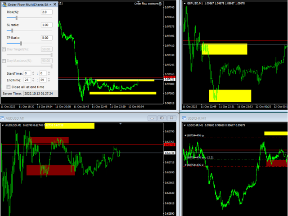288x216 pixels.
Task: Click the Risk(%) value field
Action: [x=47, y=12]
